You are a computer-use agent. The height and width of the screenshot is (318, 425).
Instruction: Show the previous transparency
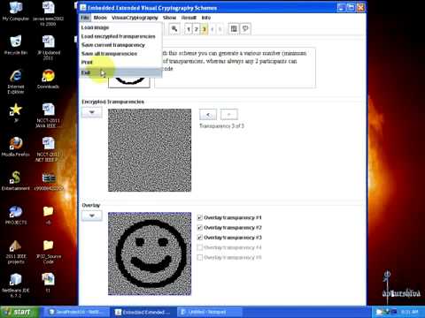pyautogui.click(x=208, y=115)
